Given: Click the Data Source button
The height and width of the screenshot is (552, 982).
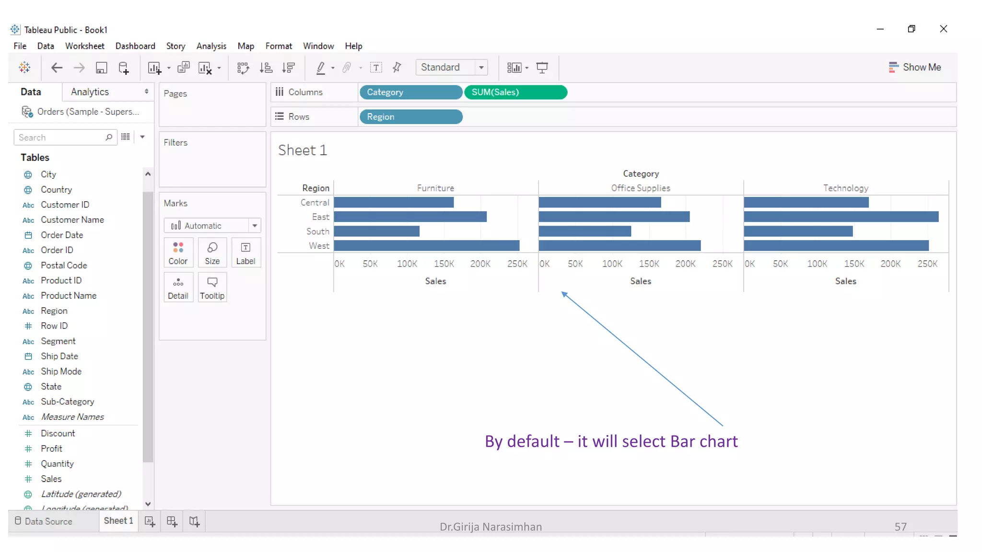Looking at the screenshot, I should pos(44,521).
